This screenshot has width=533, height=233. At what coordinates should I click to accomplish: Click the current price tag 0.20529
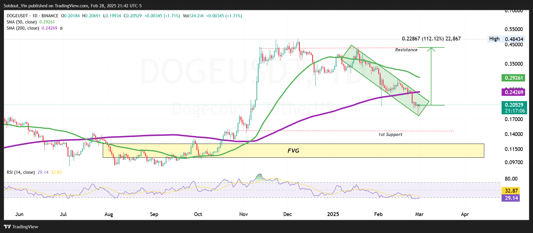tap(514, 105)
